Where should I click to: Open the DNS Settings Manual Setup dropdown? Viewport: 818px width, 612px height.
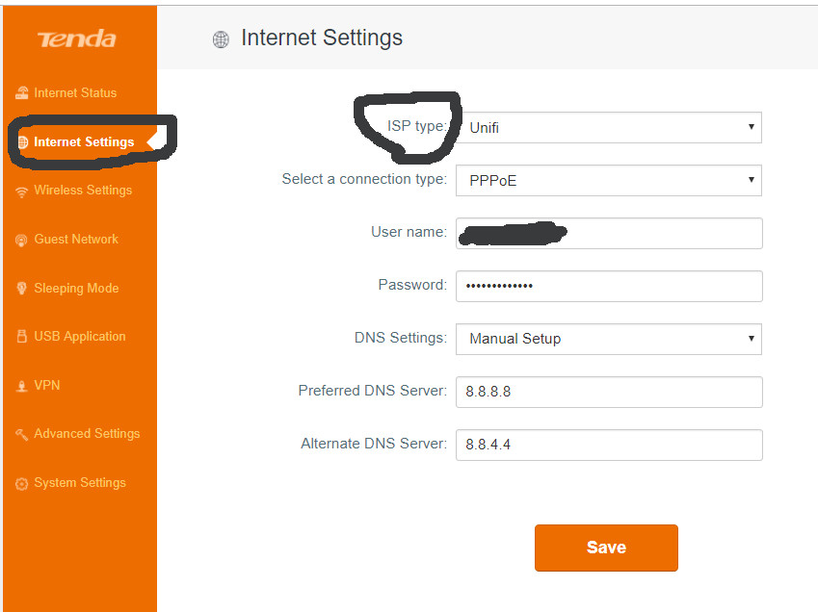pos(608,339)
